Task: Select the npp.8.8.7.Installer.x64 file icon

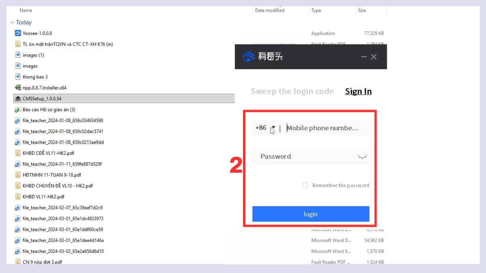Action: (x=18, y=87)
